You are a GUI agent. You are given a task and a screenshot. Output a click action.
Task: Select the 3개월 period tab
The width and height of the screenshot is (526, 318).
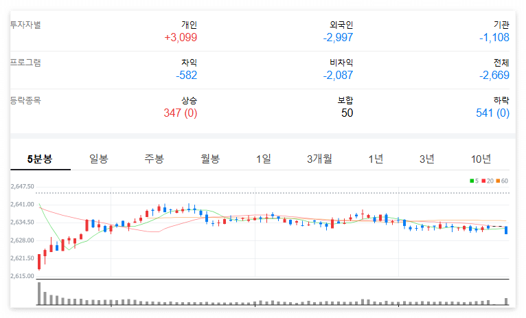(x=319, y=159)
